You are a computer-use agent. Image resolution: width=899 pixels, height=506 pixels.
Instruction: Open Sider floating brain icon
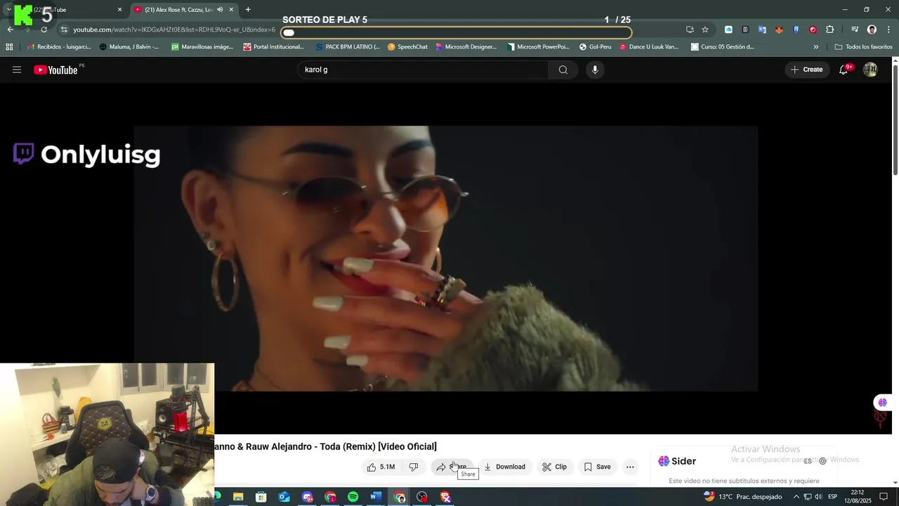(882, 403)
